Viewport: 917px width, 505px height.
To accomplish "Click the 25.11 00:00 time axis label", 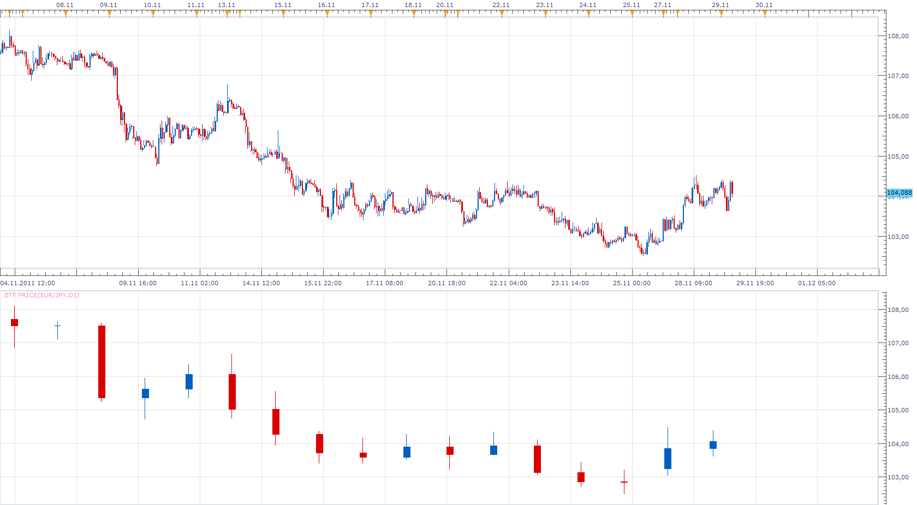I will click(632, 283).
